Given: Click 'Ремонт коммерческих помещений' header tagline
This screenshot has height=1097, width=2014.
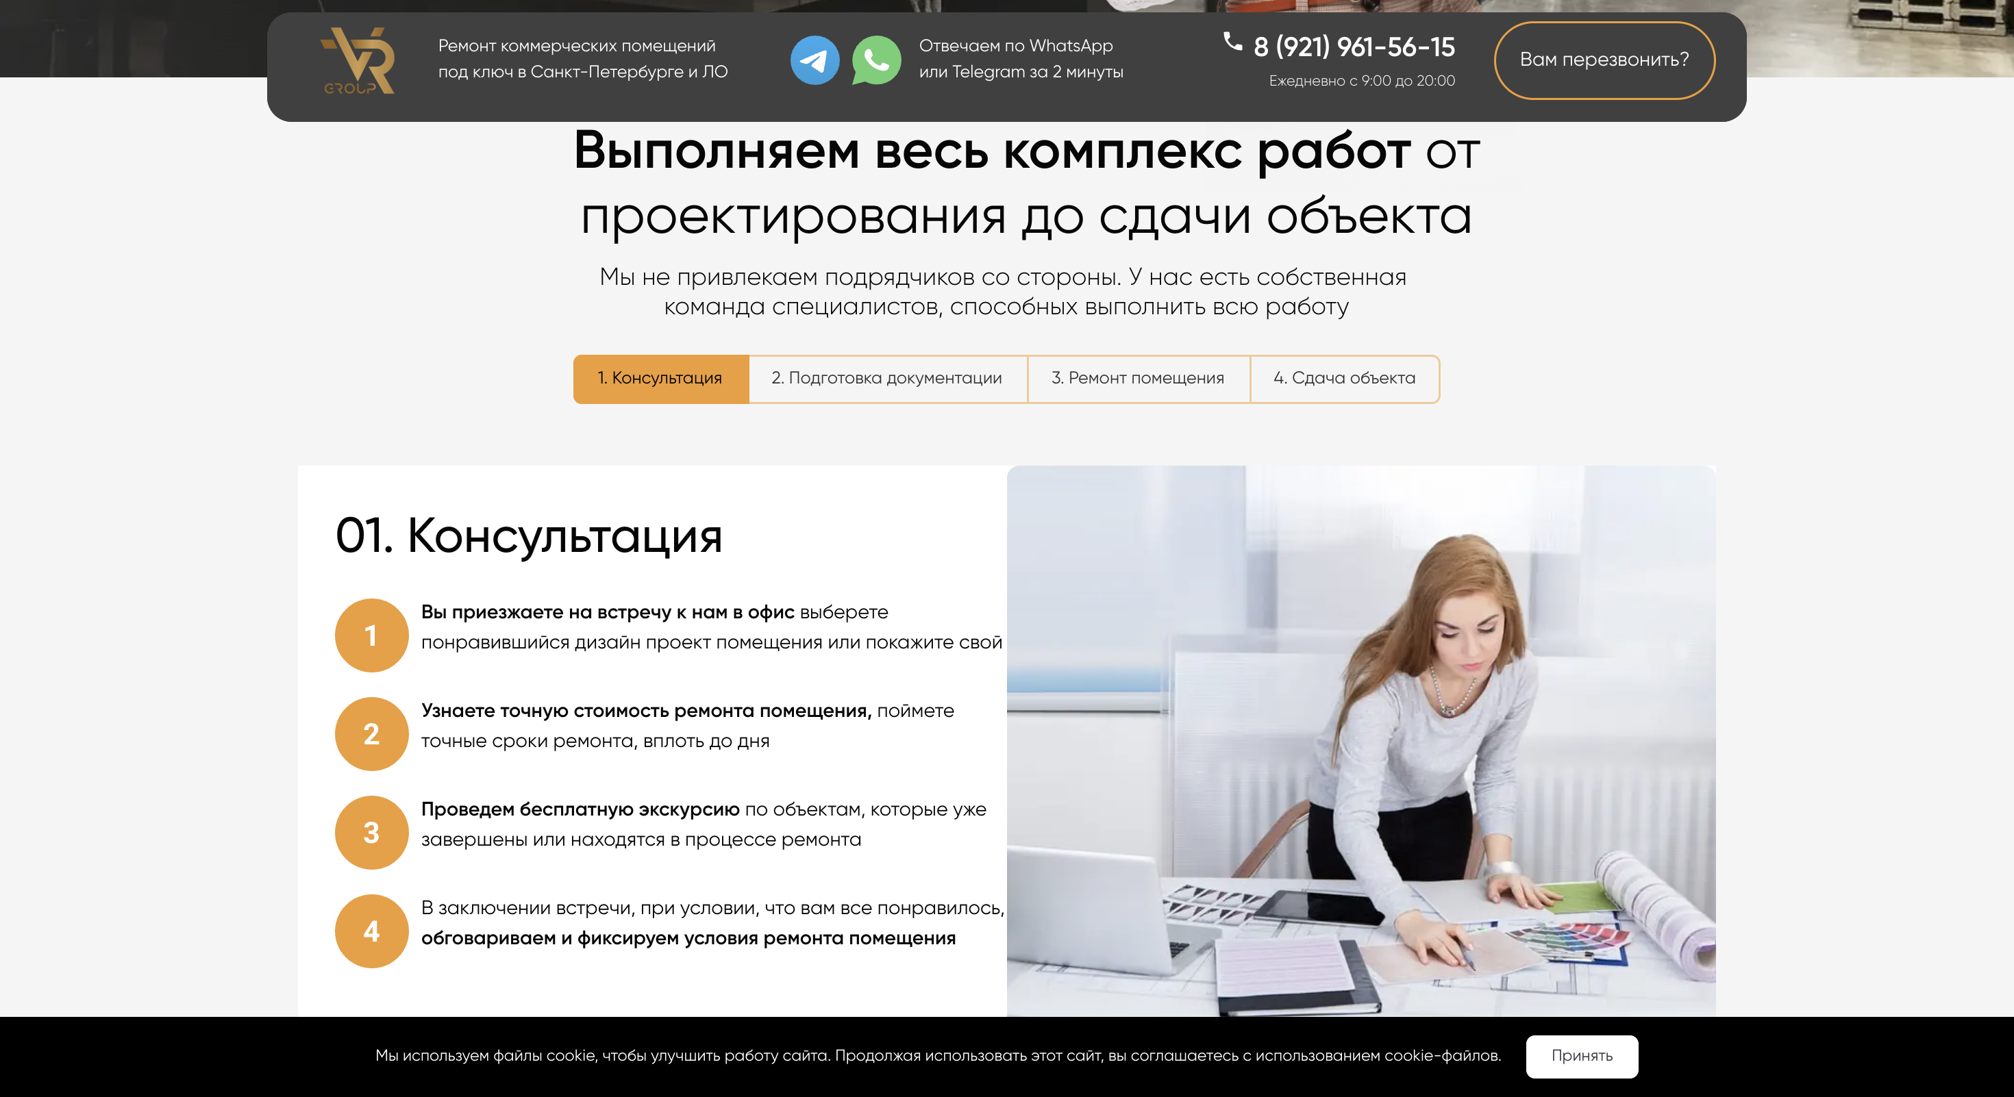Looking at the screenshot, I should [x=582, y=59].
